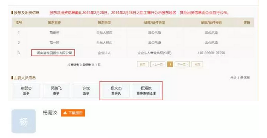The height and width of the screenshot is (138, 267).
Task: Go to first page via 首页
Action: 143,64
